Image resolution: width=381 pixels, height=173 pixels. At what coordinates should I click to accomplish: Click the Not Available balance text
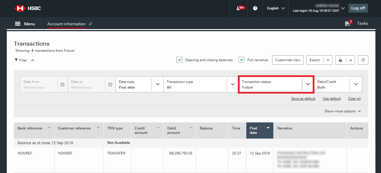click(x=119, y=143)
